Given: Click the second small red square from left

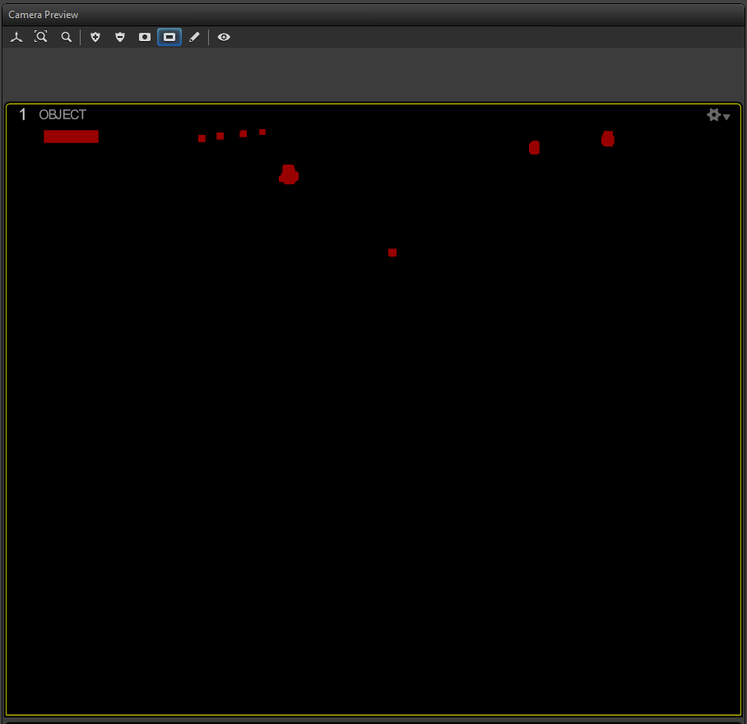Looking at the screenshot, I should (220, 136).
